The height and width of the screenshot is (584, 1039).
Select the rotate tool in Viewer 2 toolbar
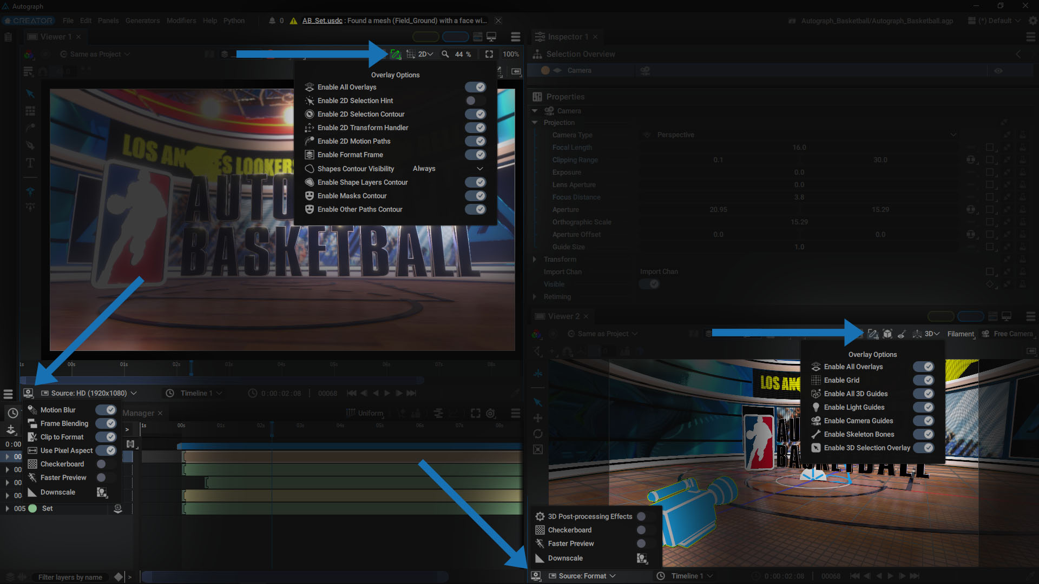pos(538,434)
